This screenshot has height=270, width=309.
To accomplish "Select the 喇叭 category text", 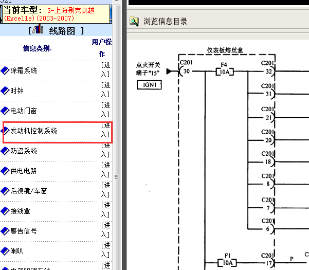I will (17, 251).
